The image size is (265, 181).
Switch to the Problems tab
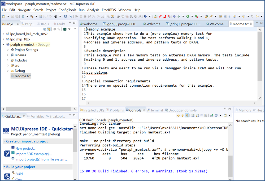(115, 110)
